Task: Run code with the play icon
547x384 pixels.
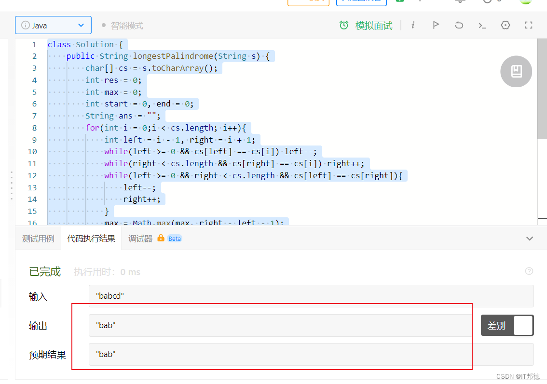Action: (436, 25)
